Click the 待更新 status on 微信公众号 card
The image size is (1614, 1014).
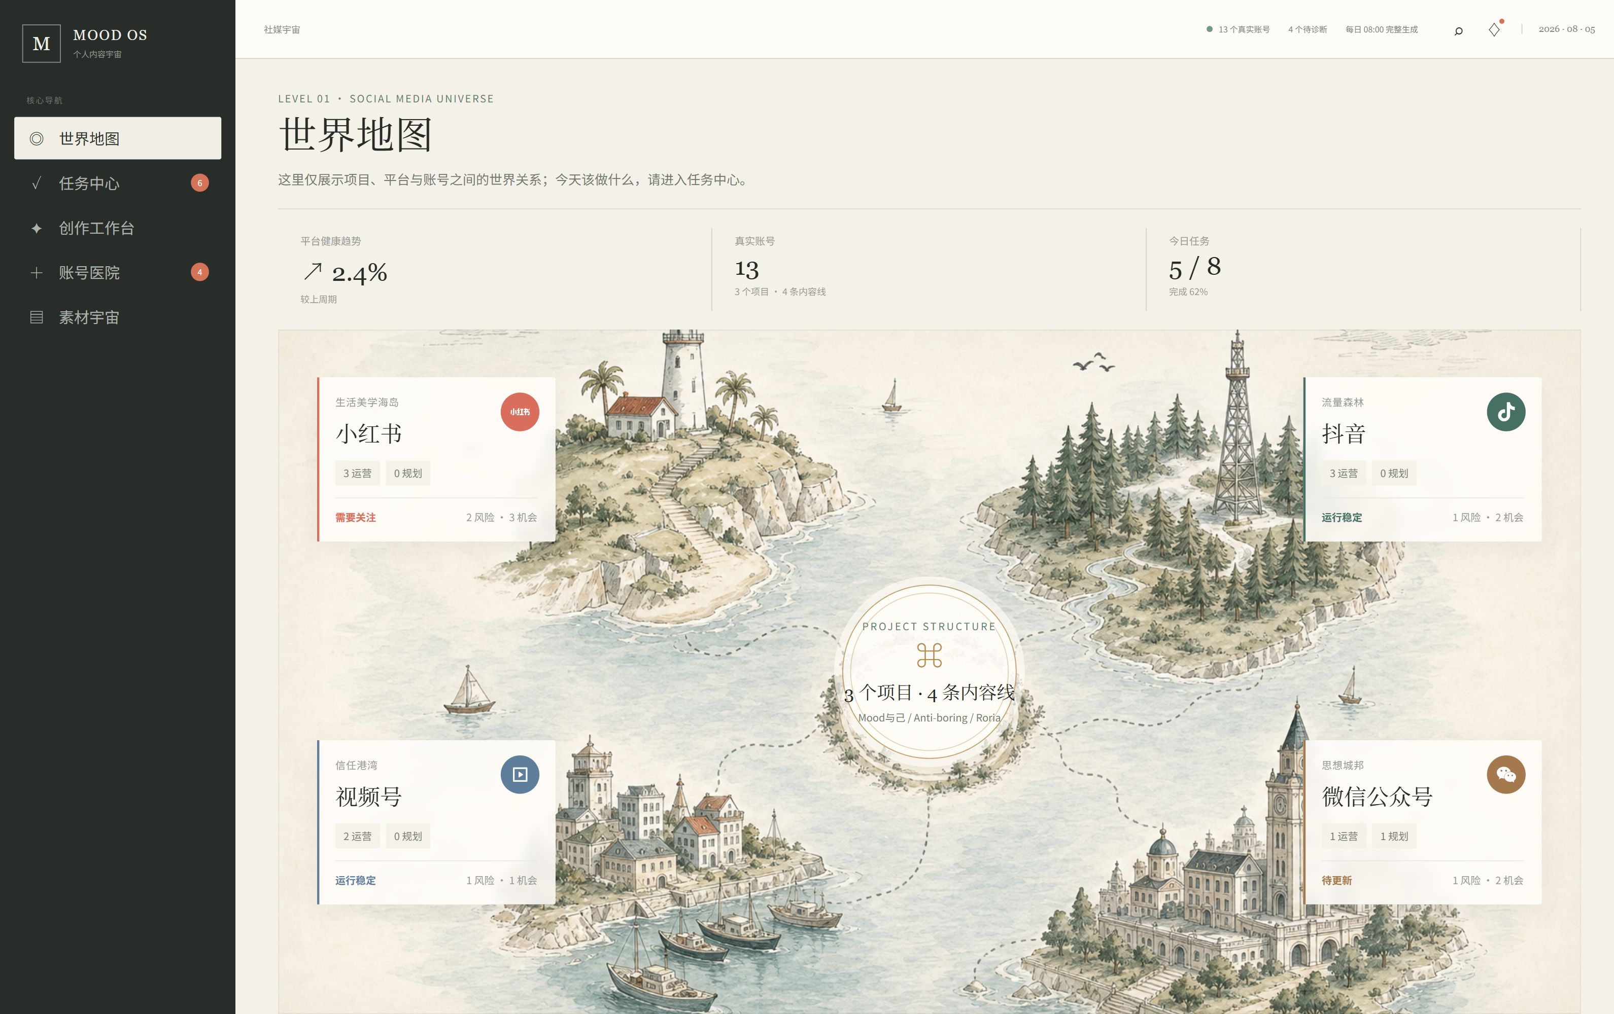1336,880
